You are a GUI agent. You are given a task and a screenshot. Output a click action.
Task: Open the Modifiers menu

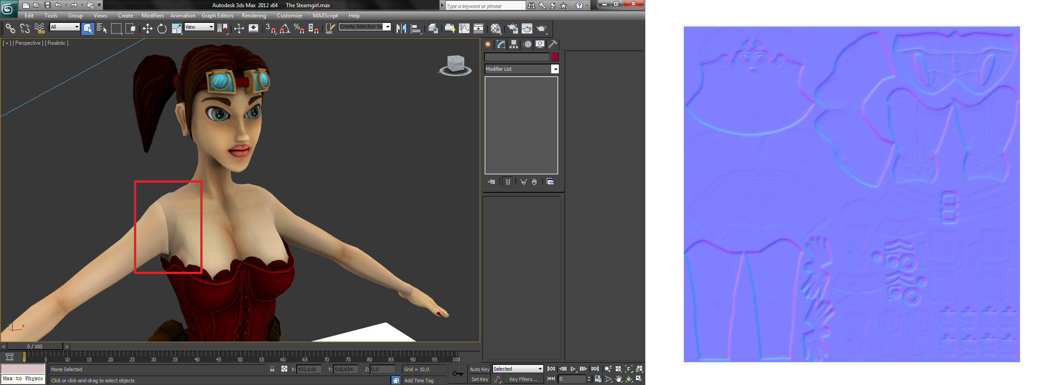tap(153, 16)
